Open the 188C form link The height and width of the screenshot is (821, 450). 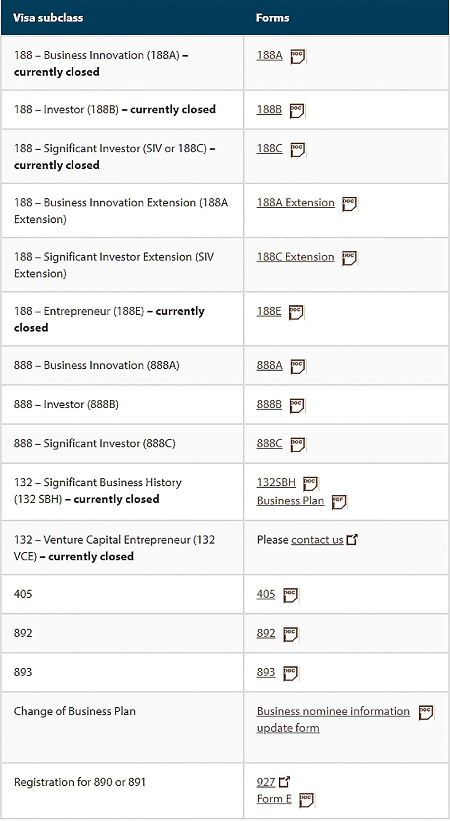[x=269, y=149]
